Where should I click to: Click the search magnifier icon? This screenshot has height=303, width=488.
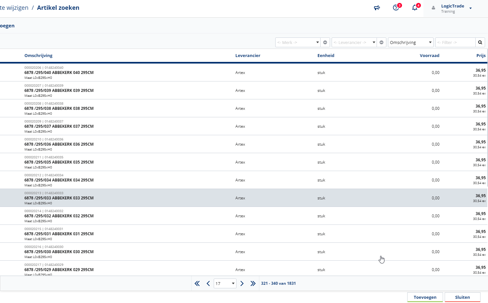480,42
